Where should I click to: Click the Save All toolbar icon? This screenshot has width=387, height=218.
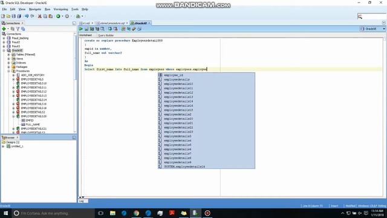[19, 16]
